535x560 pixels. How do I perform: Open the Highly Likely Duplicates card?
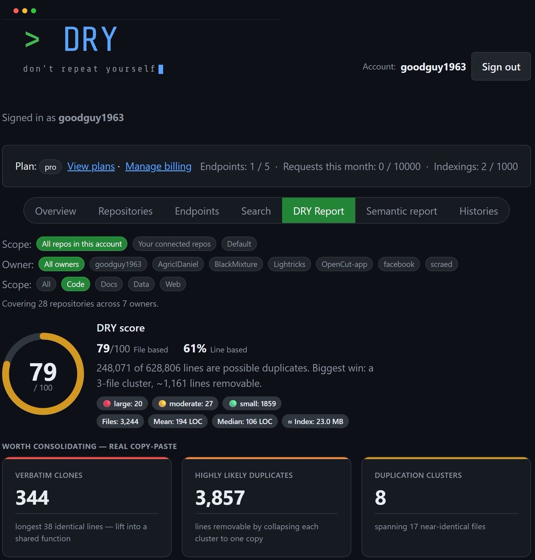[267, 507]
